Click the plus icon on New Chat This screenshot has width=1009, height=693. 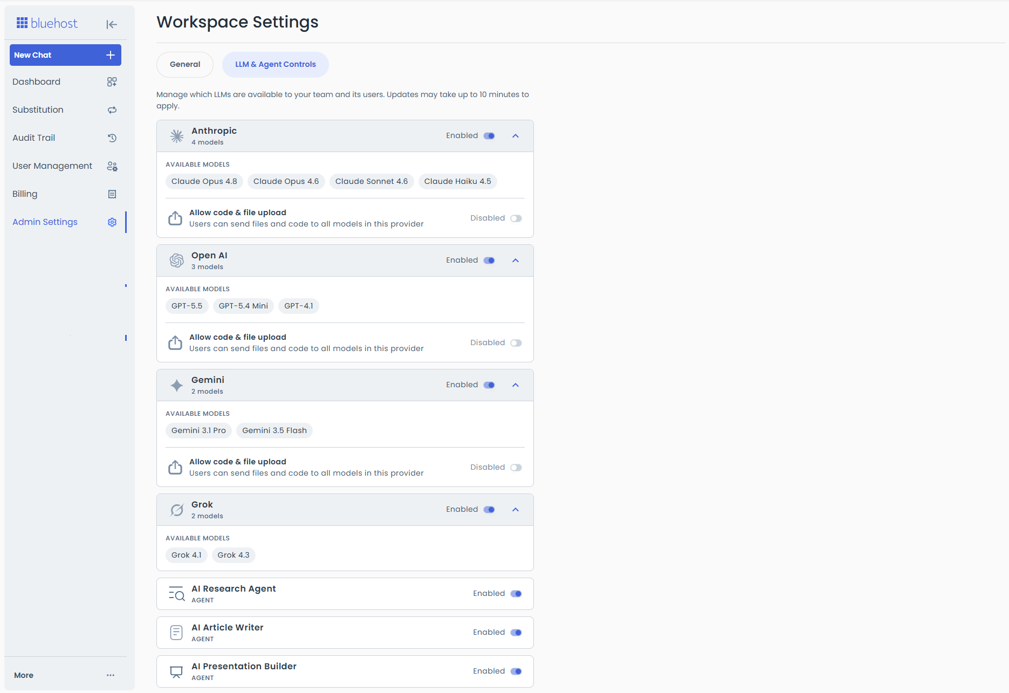111,55
